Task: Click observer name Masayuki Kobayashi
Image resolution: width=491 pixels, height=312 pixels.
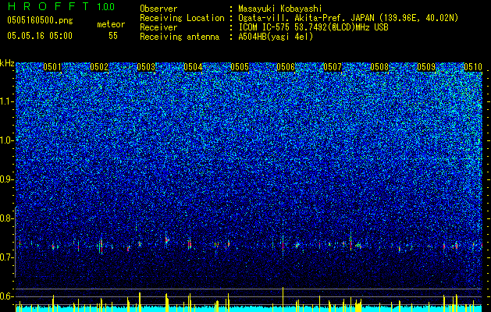Action: point(280,9)
